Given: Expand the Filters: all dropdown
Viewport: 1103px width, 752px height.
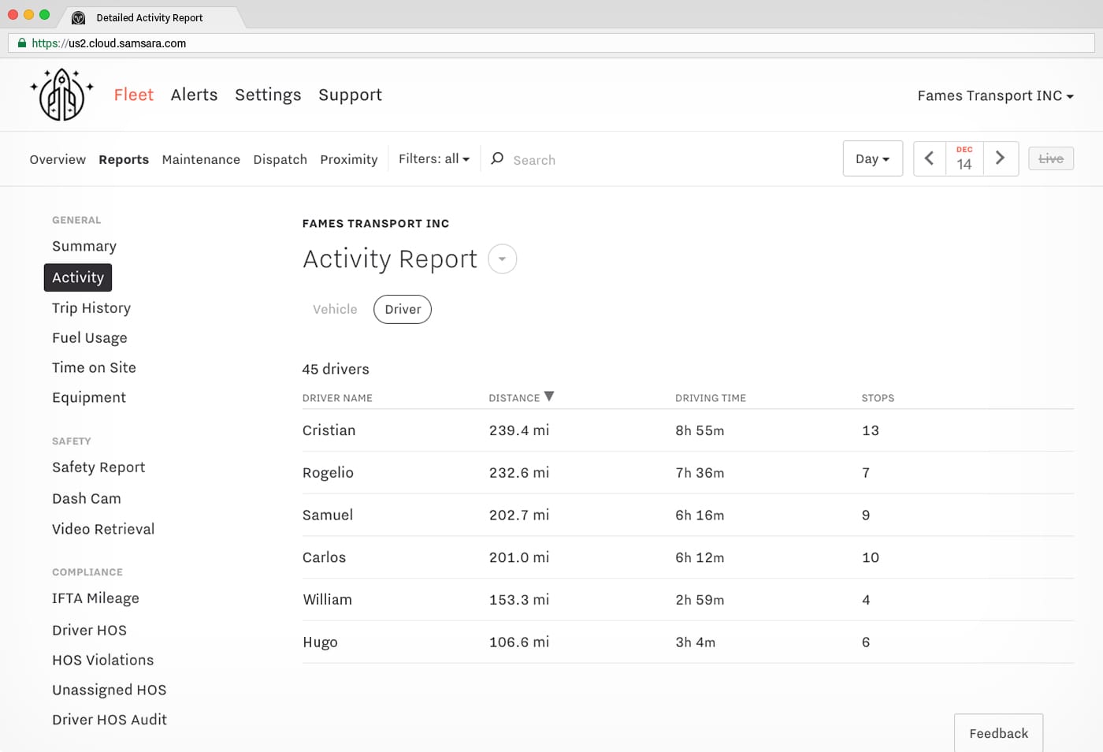Looking at the screenshot, I should click(x=434, y=158).
